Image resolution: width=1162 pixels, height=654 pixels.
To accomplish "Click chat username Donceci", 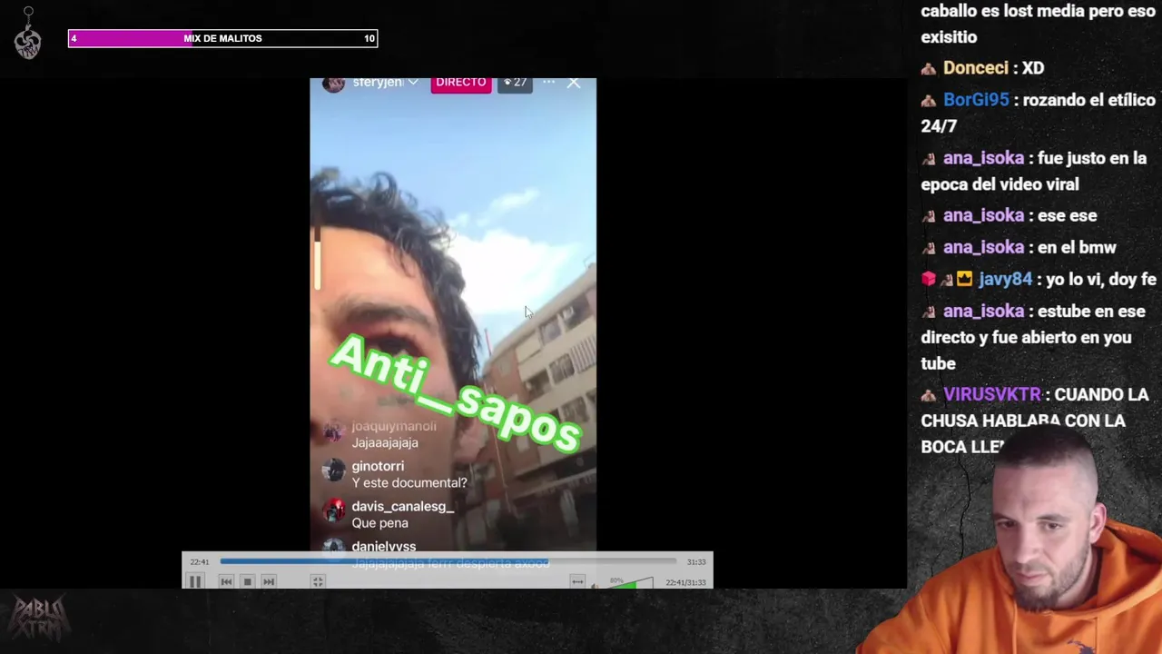I will 976,68.
